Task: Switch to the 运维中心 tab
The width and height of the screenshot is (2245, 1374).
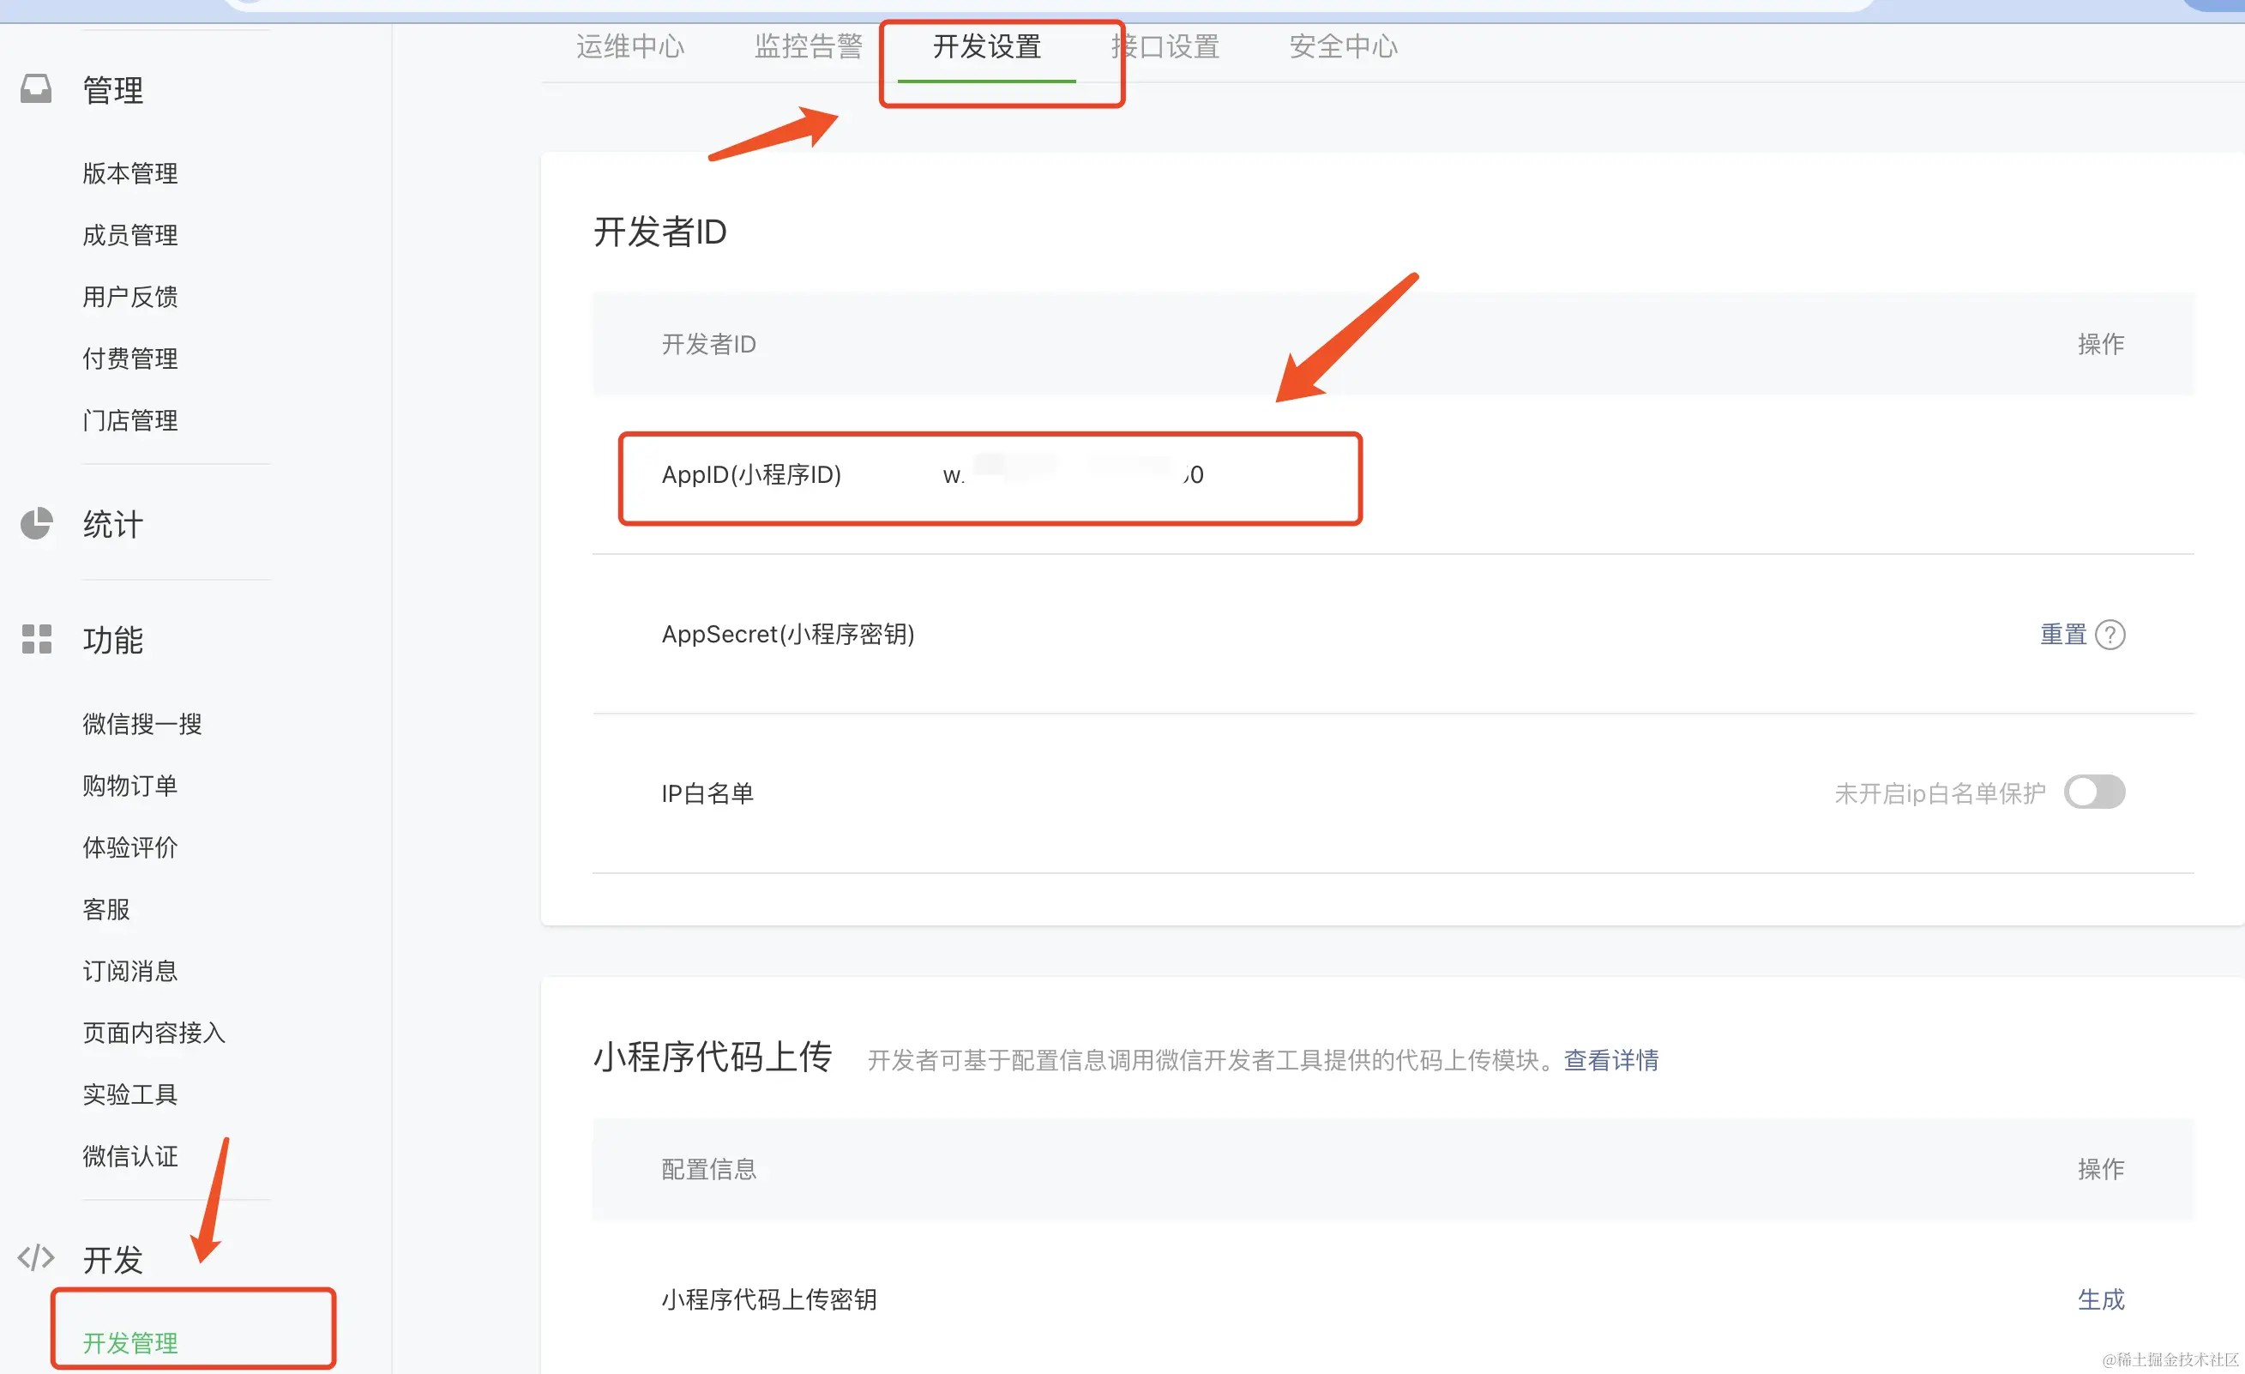Action: (629, 46)
